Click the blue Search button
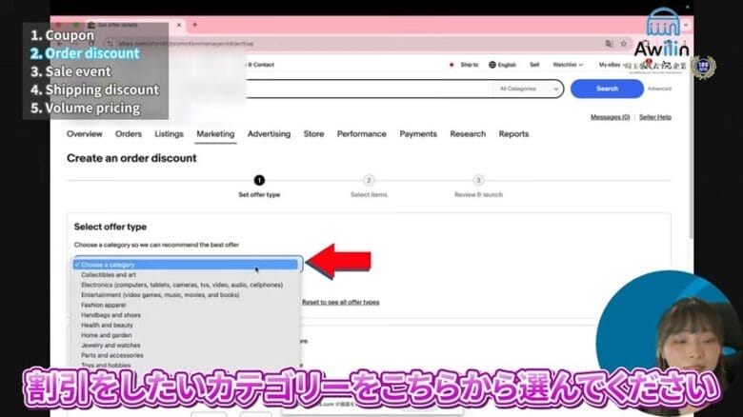Screen dimensions: 743x417 click(x=607, y=89)
